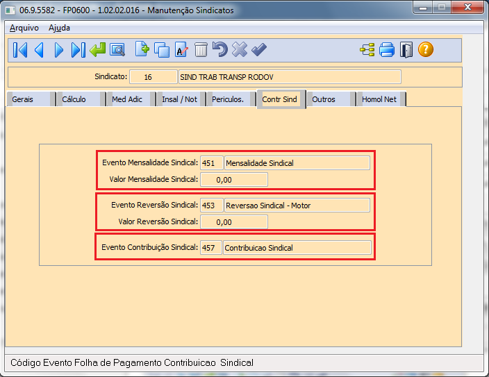The height and width of the screenshot is (377, 489).
Task: Open the Ajuda menu
Action: pos(59,28)
